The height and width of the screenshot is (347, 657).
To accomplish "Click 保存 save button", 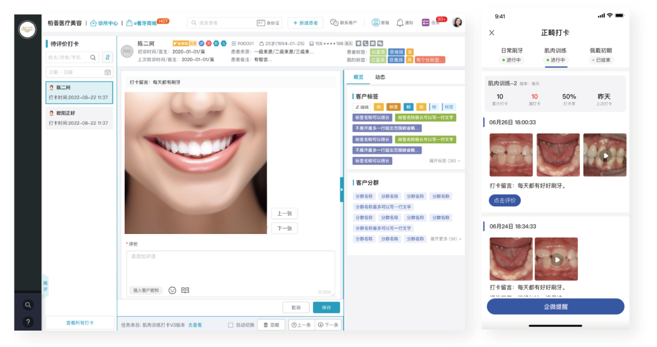I will (x=327, y=307).
